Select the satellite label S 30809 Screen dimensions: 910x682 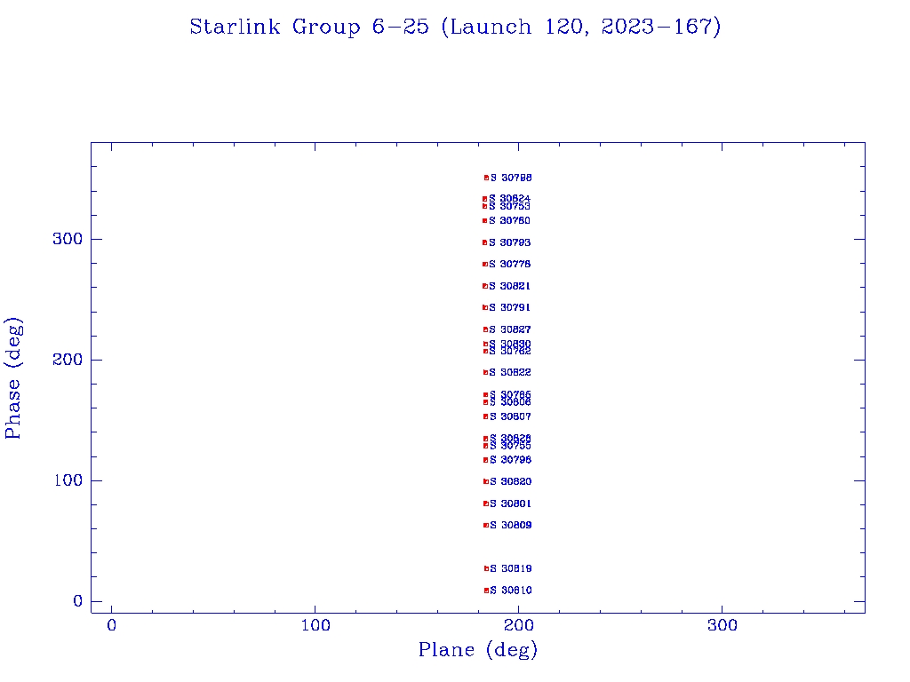[511, 525]
